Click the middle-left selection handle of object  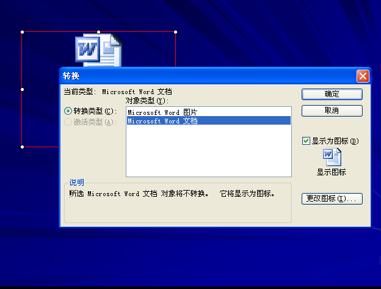(x=23, y=89)
